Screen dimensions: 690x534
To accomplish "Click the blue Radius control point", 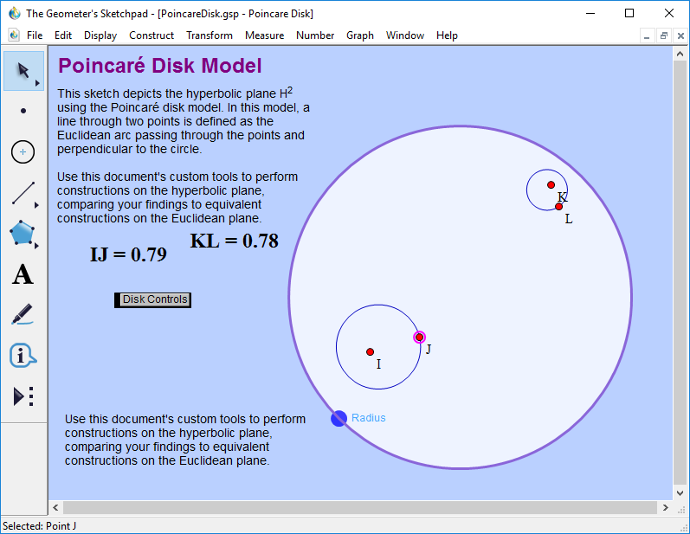I will coord(339,418).
